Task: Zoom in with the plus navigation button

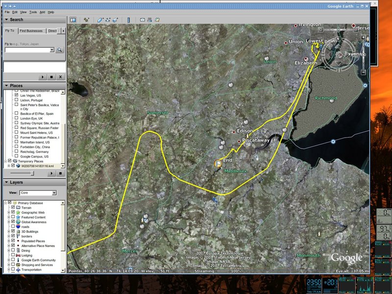Action: [x=364, y=38]
